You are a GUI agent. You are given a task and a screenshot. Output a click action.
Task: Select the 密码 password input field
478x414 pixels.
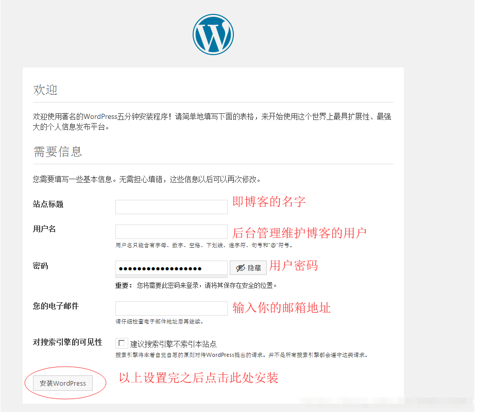[172, 268]
